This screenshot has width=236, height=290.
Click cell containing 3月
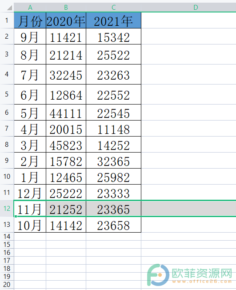(30, 145)
